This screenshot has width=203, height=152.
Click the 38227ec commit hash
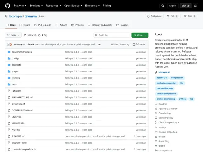click(x=115, y=44)
